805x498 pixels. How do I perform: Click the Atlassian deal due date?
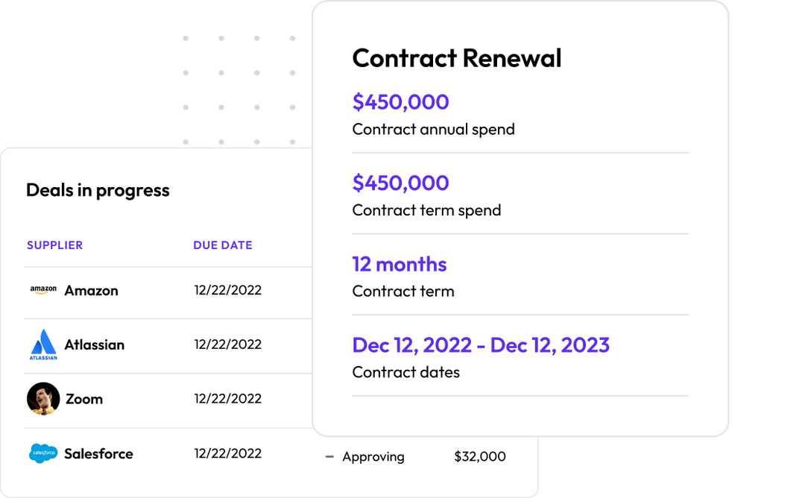click(x=228, y=344)
